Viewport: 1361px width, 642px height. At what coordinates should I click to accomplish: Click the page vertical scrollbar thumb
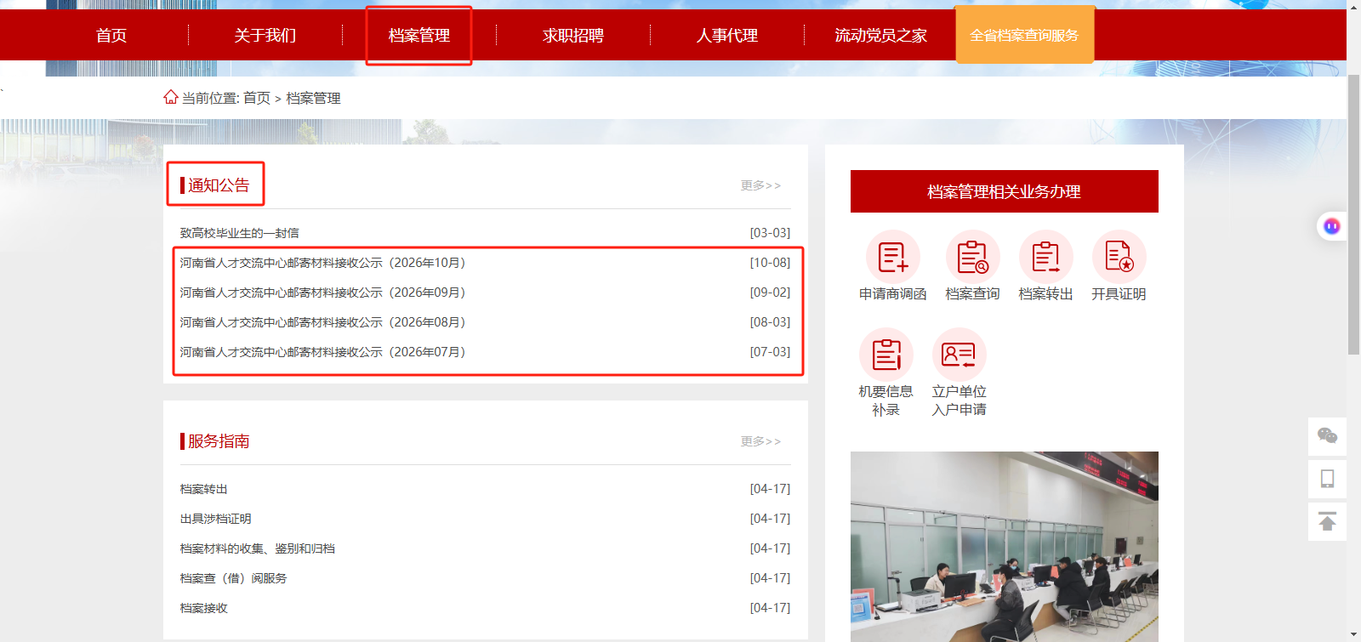click(x=1353, y=214)
